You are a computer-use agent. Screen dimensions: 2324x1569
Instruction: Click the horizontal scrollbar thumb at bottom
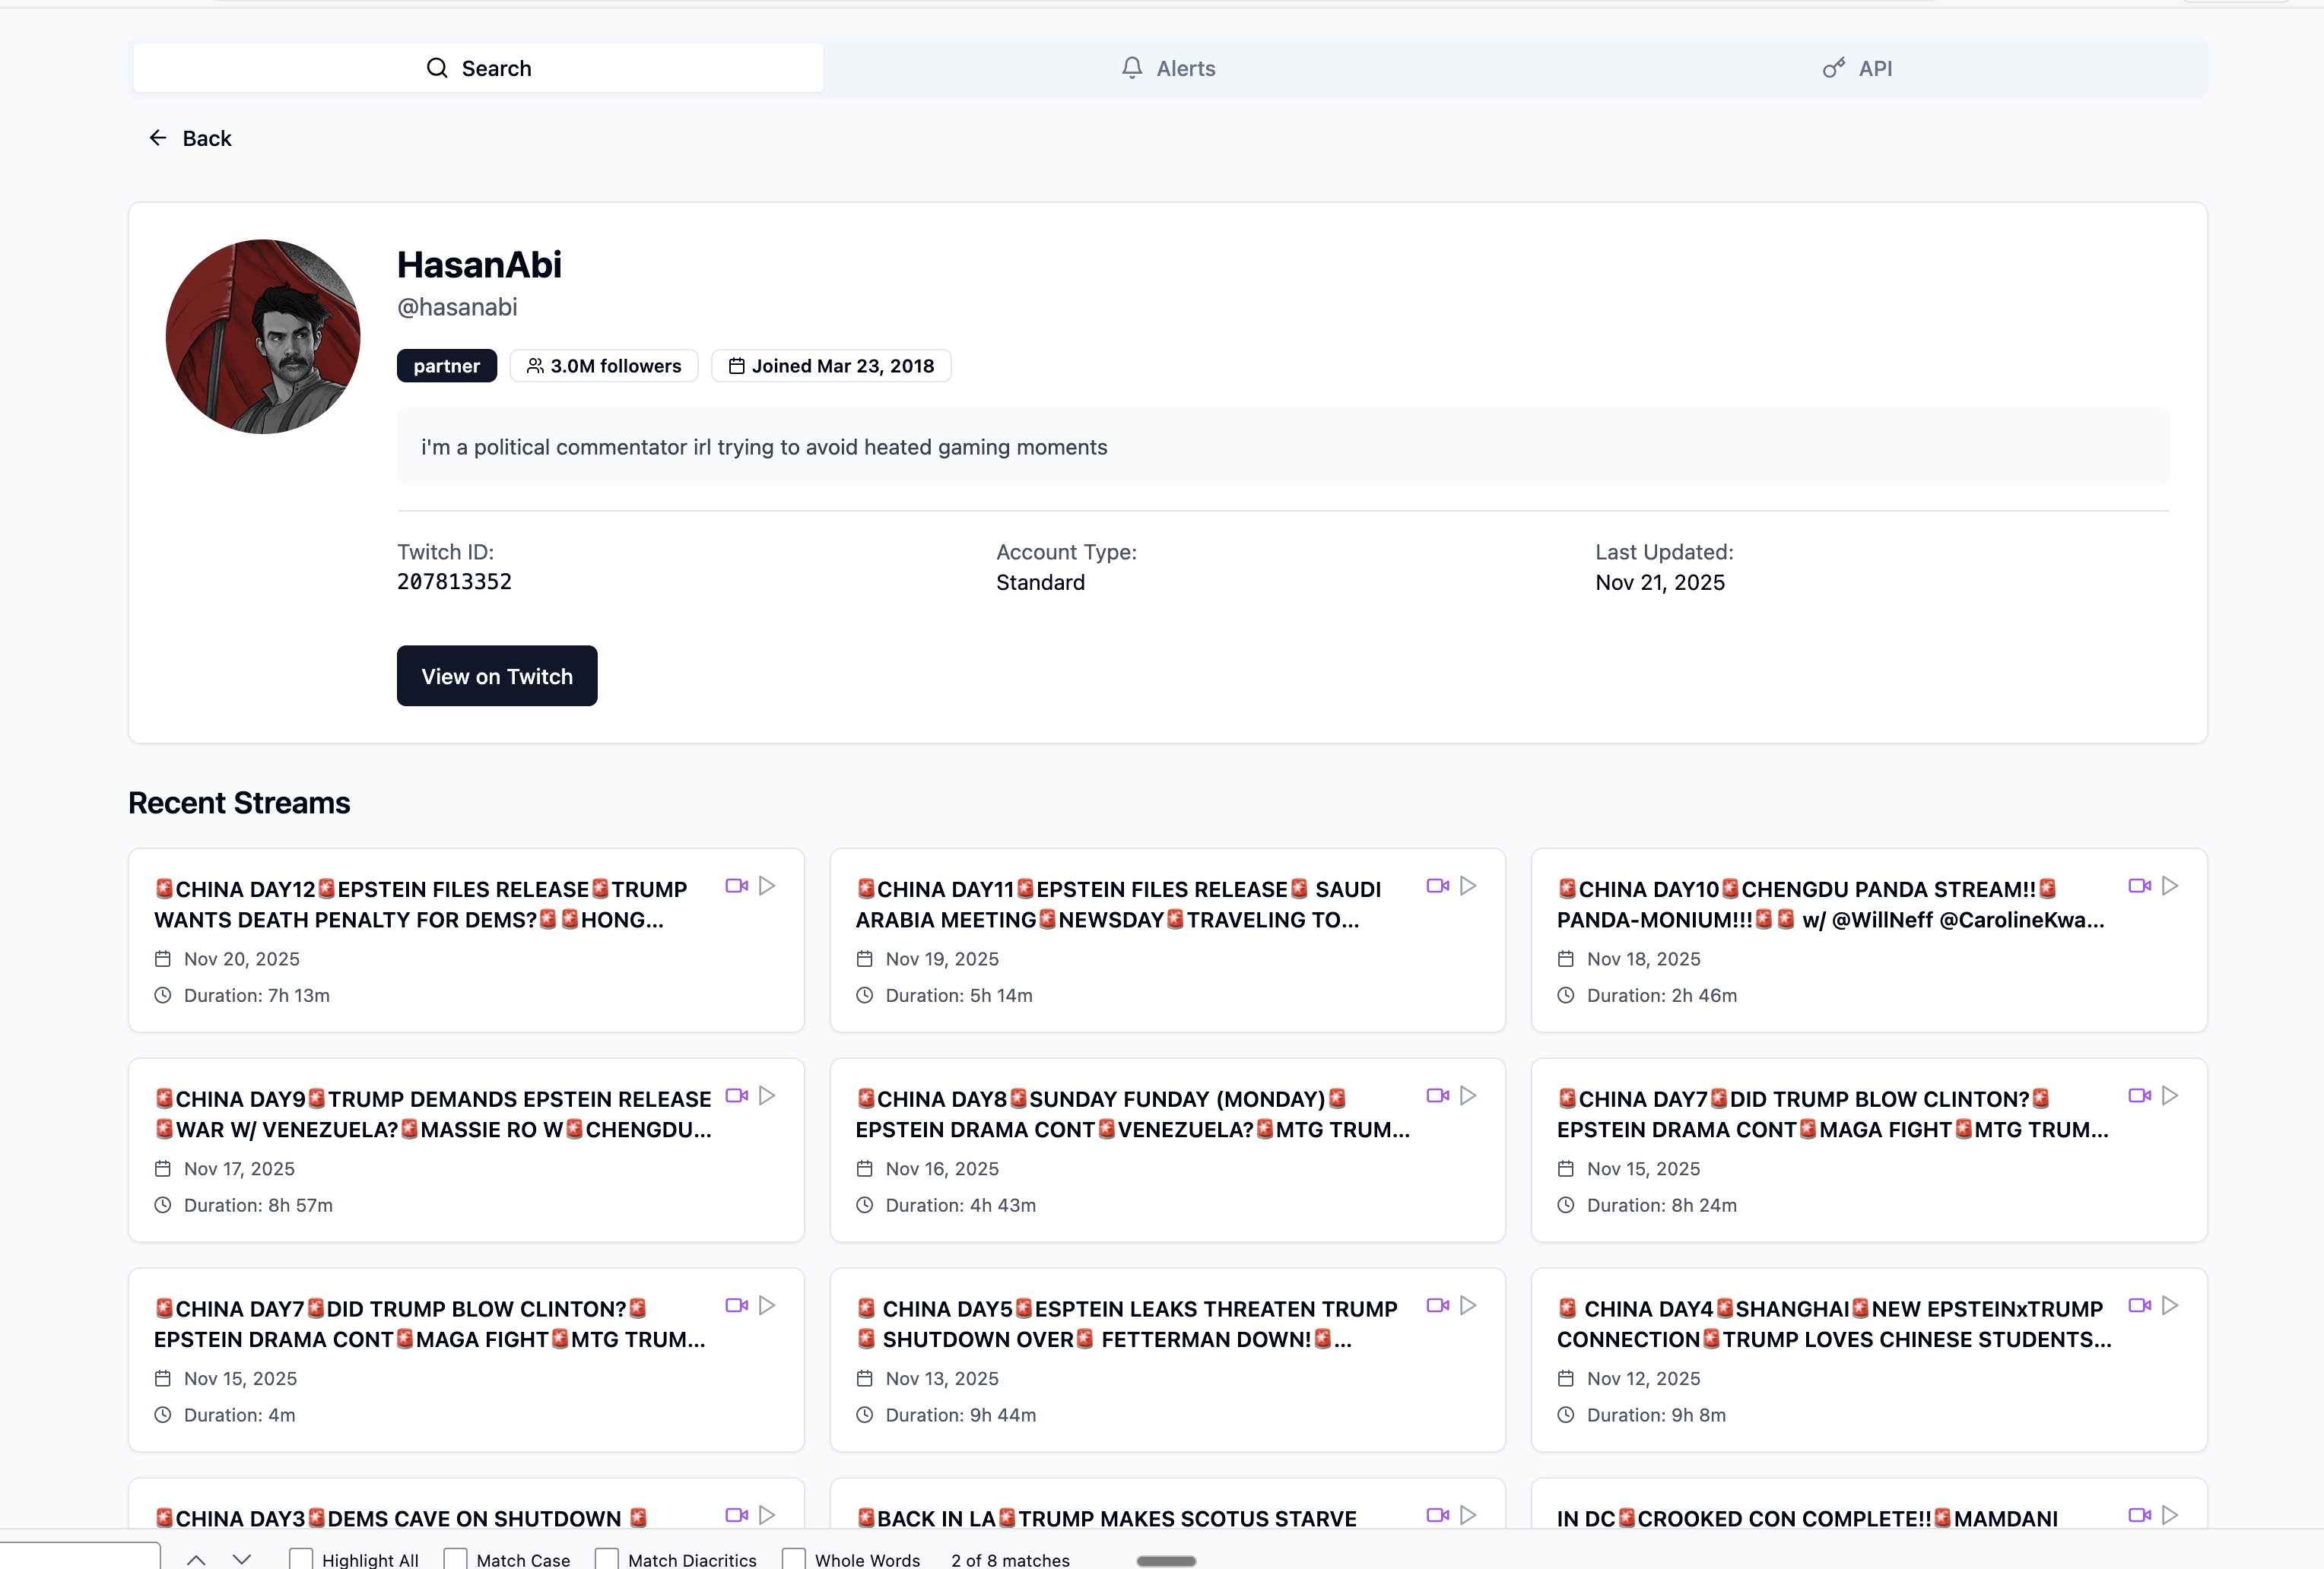[1166, 1561]
